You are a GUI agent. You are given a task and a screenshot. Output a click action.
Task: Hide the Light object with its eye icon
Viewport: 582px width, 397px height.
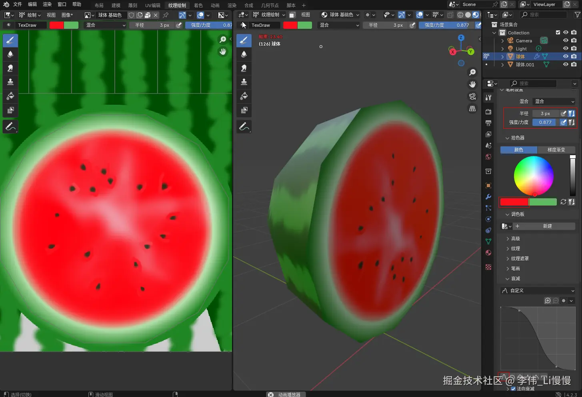click(566, 48)
